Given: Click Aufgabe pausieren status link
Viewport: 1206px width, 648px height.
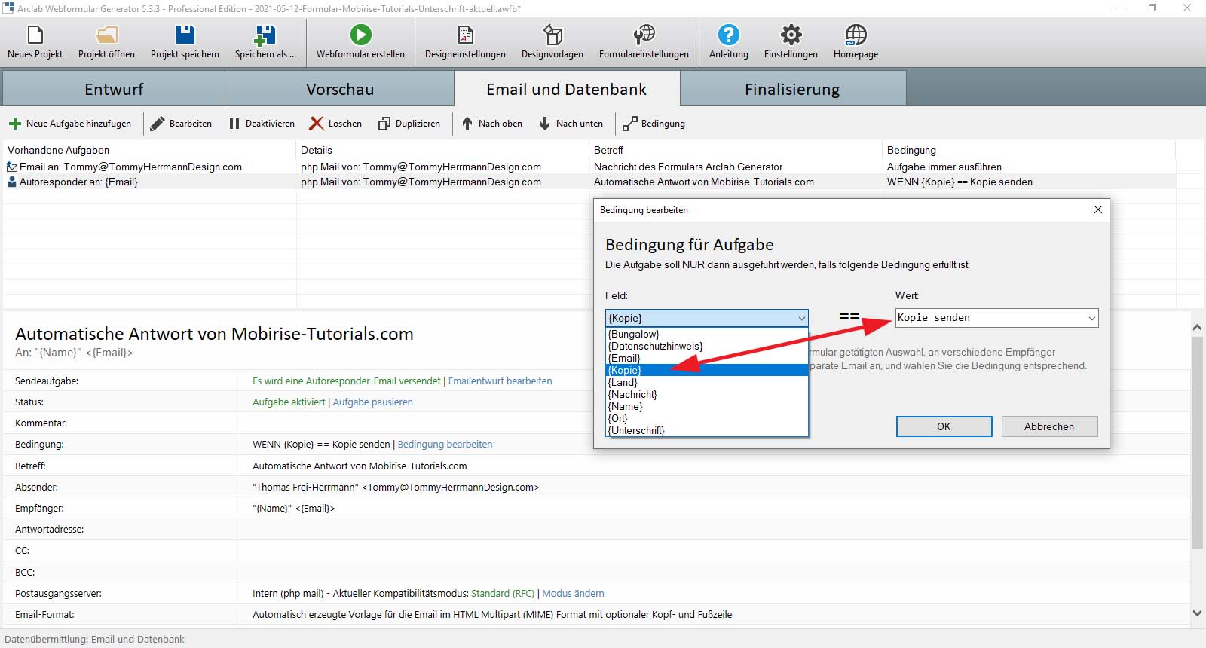Looking at the screenshot, I should [x=372, y=402].
